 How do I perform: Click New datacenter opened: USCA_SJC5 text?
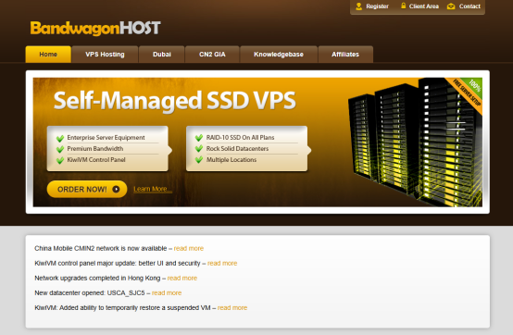pyautogui.click(x=90, y=293)
